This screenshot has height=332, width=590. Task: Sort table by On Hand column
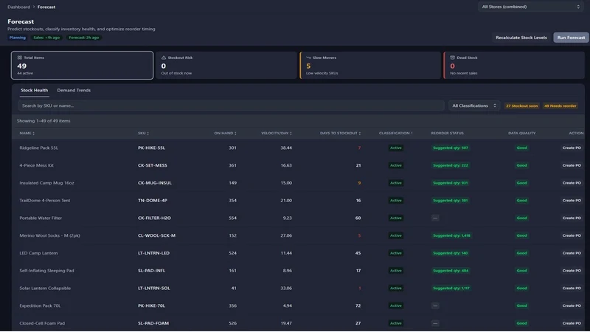[226, 134]
